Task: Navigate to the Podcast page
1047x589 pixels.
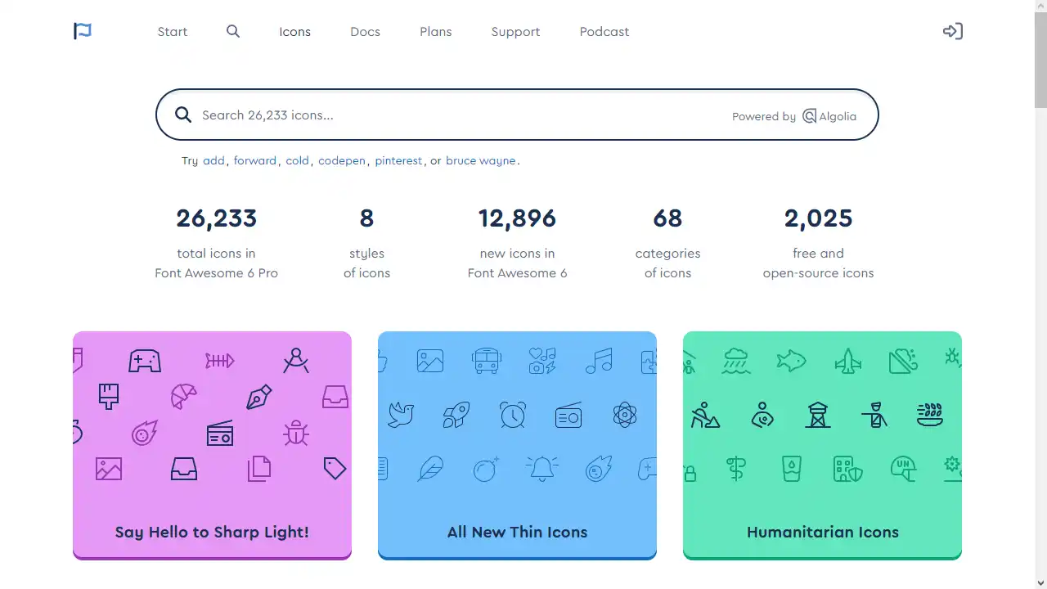Action: click(x=604, y=32)
